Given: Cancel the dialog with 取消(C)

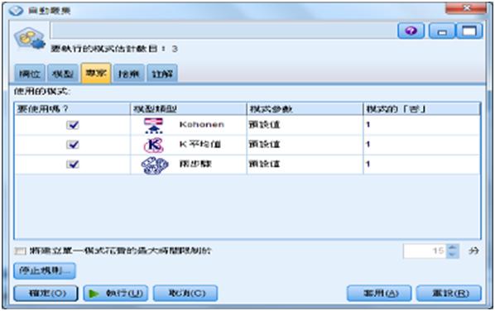Looking at the screenshot, I should tap(185, 294).
